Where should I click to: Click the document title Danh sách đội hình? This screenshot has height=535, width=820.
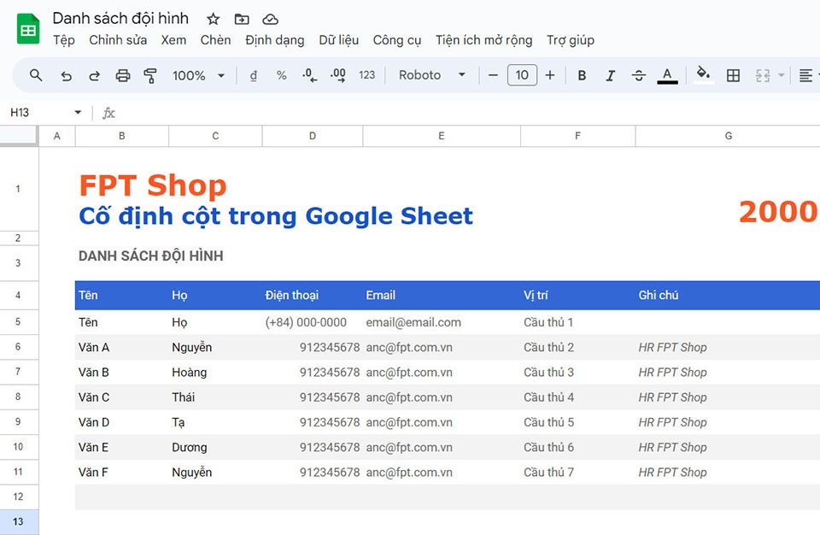point(120,19)
